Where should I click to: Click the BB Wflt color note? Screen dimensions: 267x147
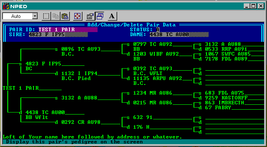pos(37,117)
